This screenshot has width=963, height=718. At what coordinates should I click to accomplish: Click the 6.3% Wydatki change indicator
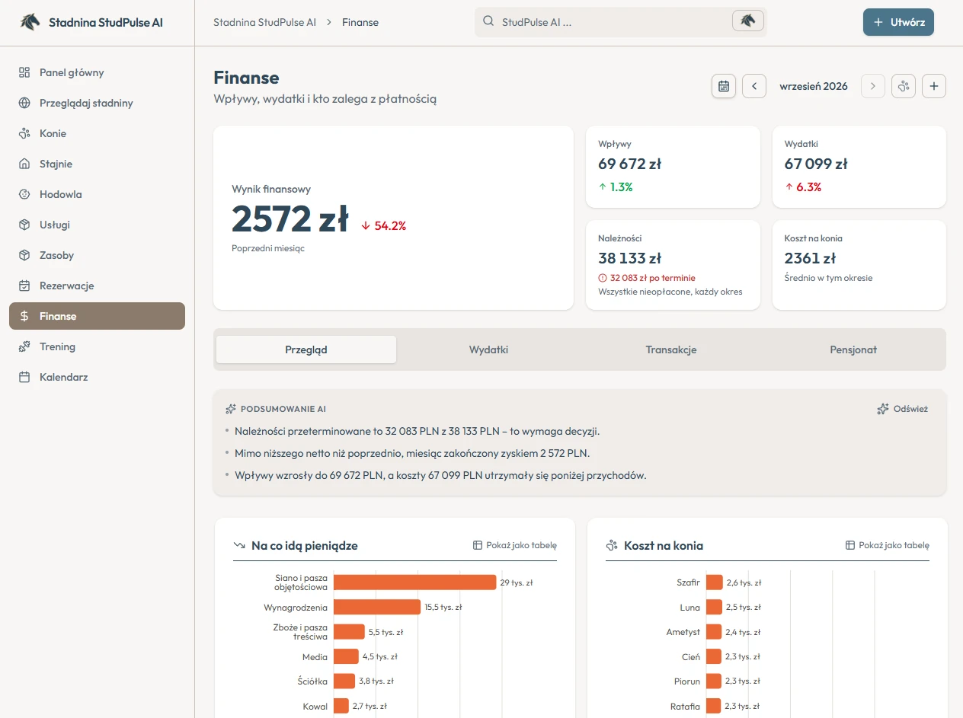(x=803, y=187)
